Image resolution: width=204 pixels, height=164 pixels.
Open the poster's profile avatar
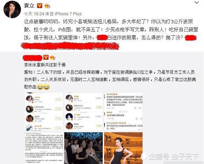(12, 9)
